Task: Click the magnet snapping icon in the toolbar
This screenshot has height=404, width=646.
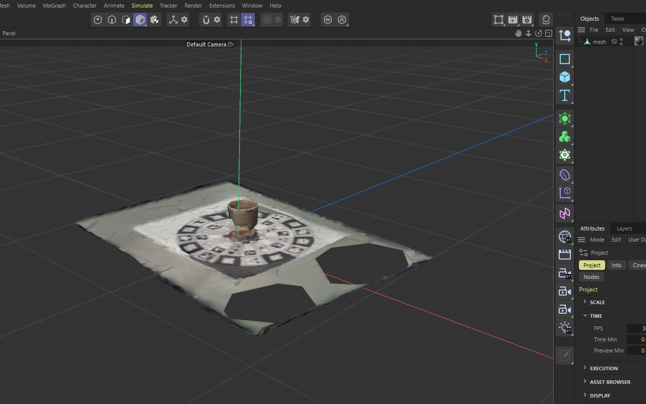Action: pos(207,20)
